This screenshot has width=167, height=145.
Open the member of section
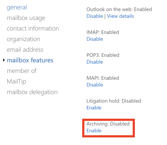[22, 71]
